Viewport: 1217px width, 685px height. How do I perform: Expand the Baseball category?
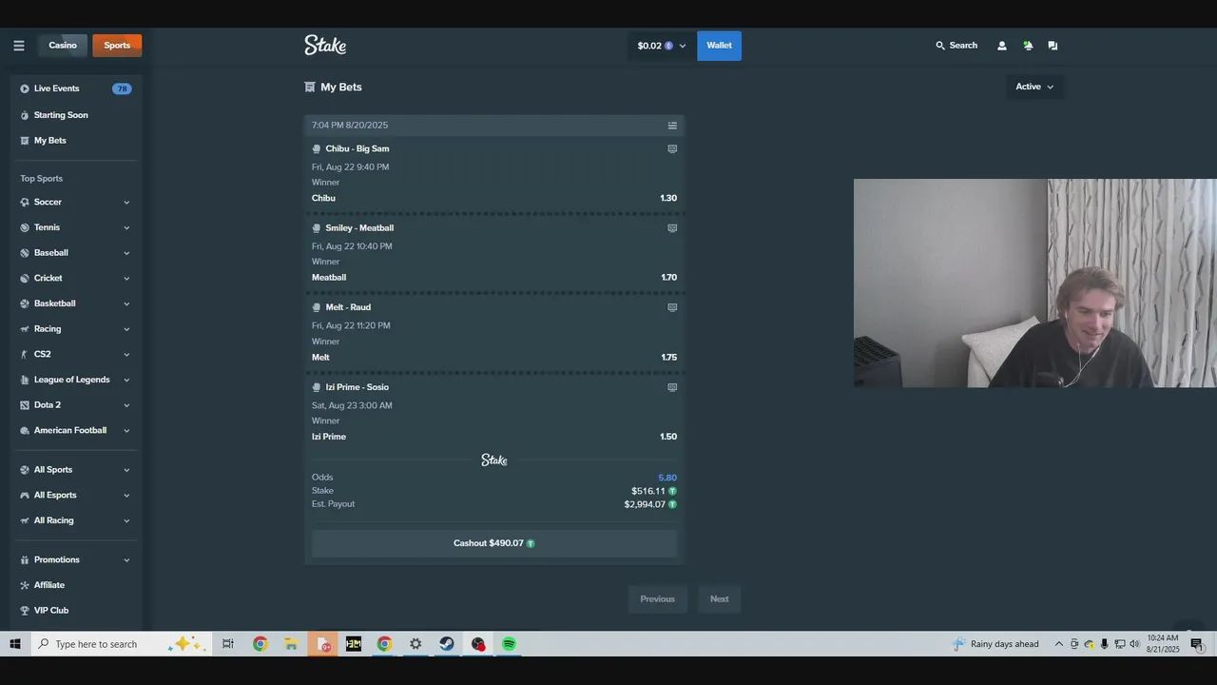pyautogui.click(x=126, y=253)
